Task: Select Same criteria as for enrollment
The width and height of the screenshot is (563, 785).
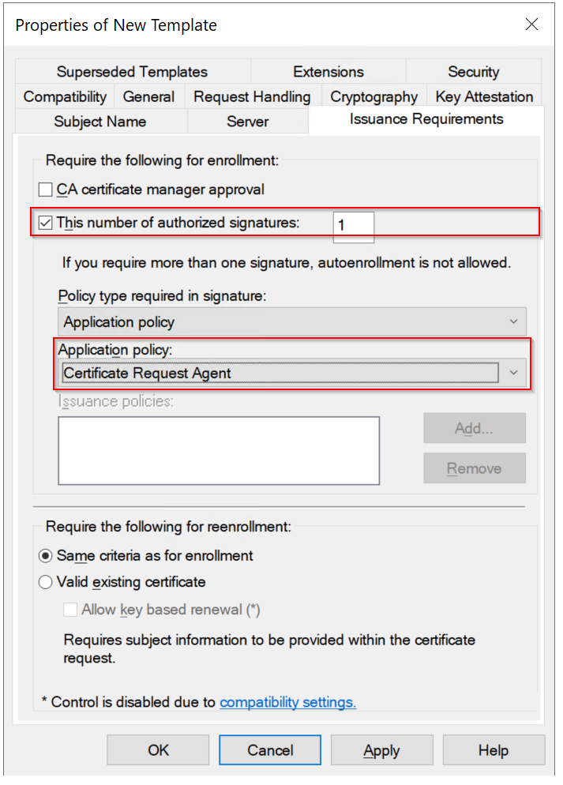Action: pos(47,556)
